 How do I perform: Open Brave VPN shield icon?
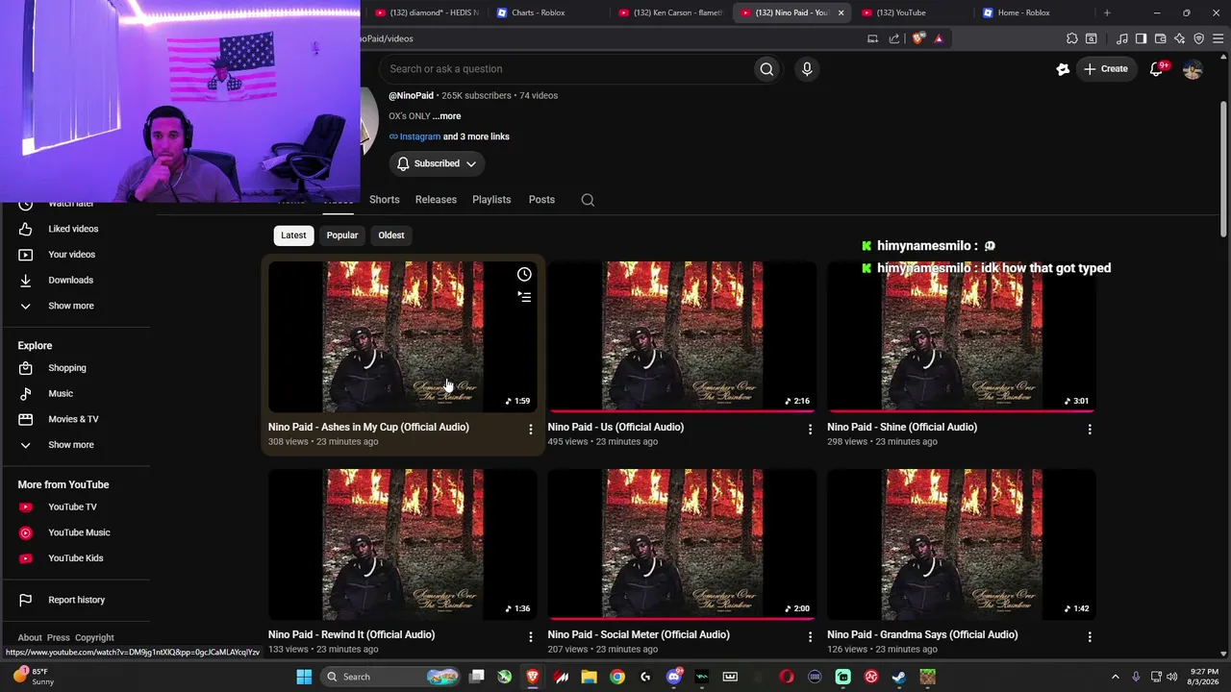pos(1199,38)
